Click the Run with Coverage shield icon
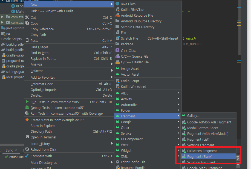 [x=27, y=113]
